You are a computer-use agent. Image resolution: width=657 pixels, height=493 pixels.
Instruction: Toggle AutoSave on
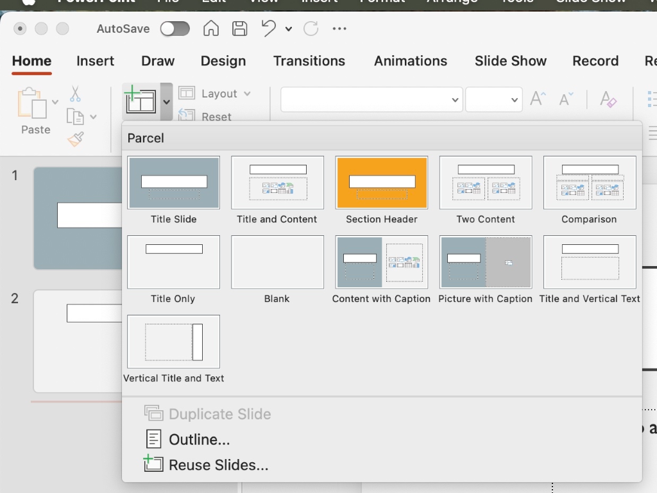pyautogui.click(x=175, y=28)
